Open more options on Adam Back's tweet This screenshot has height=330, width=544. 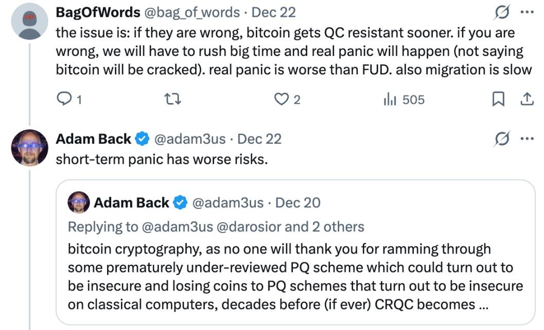tap(527, 139)
